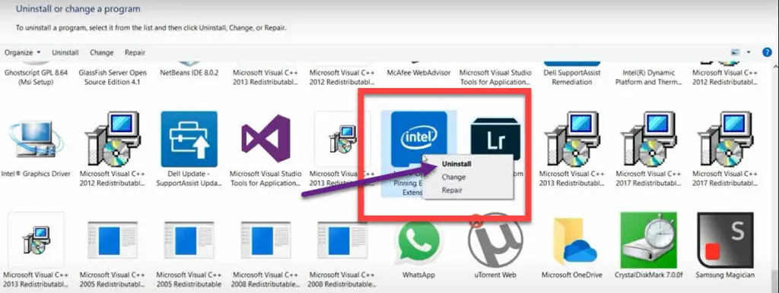Click Uninstall in the toolbar
The height and width of the screenshot is (293, 779).
point(65,52)
